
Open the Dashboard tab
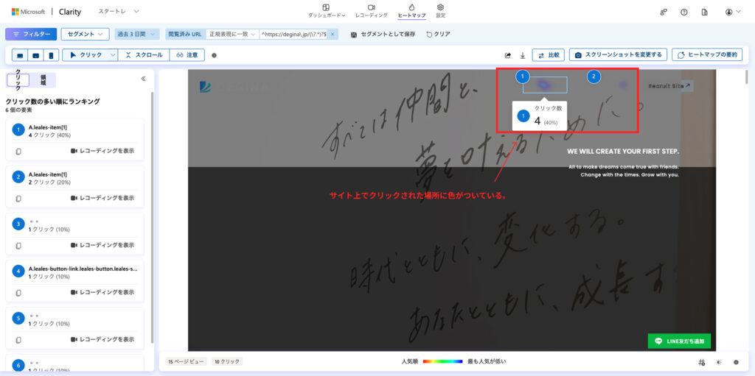pos(326,10)
